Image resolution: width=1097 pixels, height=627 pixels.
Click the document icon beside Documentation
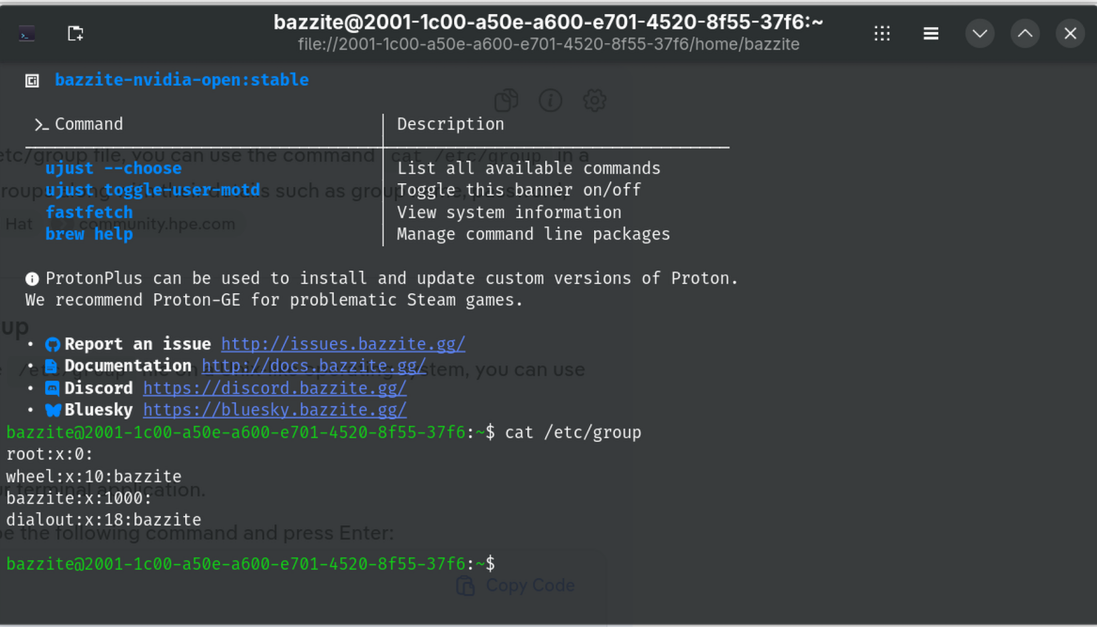[53, 365]
